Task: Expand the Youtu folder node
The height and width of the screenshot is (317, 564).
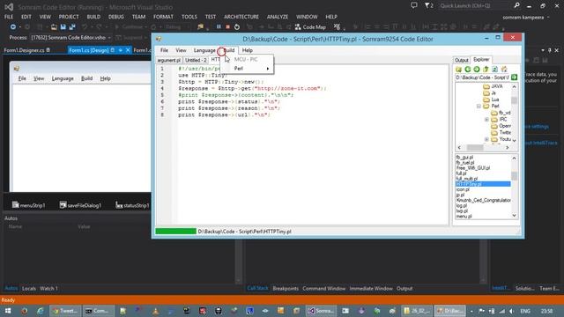Action: point(486,139)
